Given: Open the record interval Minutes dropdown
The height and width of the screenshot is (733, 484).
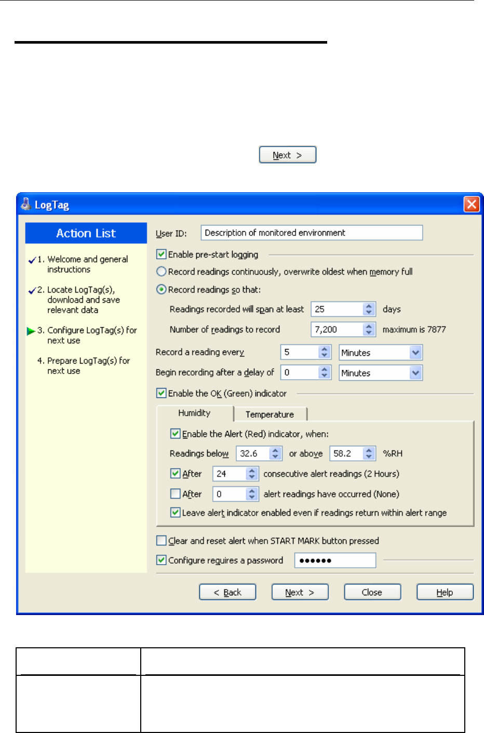Looking at the screenshot, I should pos(415,353).
